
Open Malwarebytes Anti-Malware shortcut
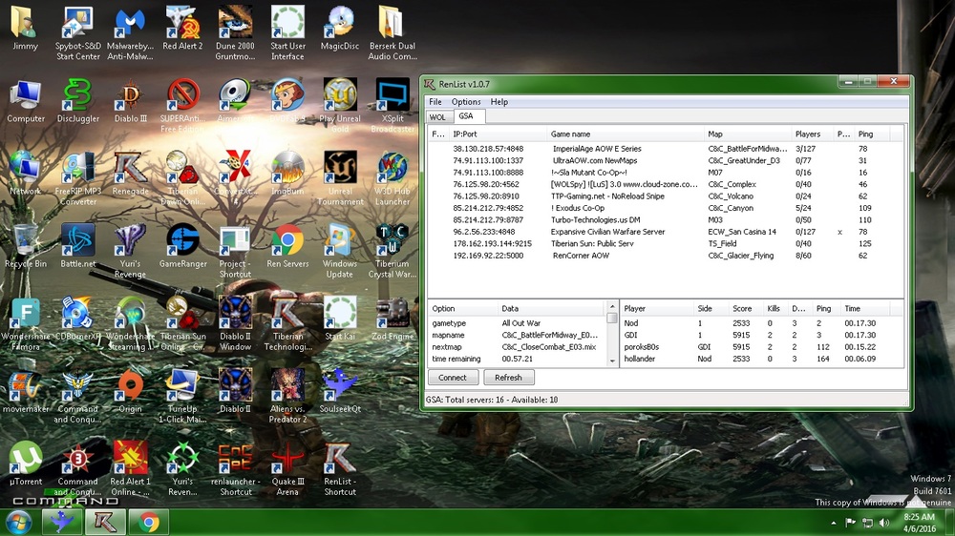pyautogui.click(x=130, y=33)
